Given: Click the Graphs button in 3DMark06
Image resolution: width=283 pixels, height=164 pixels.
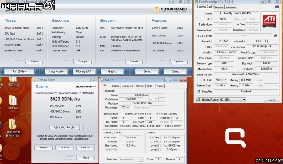Looking at the screenshot, I should [113, 71].
